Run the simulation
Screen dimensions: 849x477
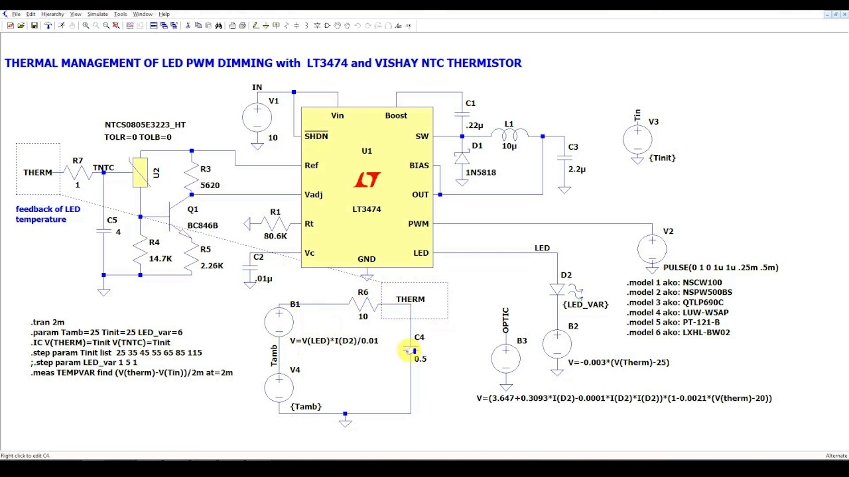pyautogui.click(x=61, y=25)
